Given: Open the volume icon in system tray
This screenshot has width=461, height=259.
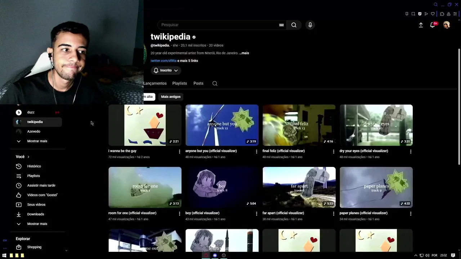Looking at the screenshot, I should (427, 255).
